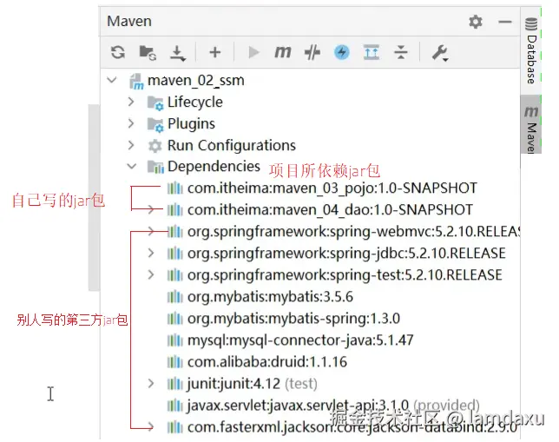Click the Dependencies folder icon
Viewport: 559px width, 442px height.
click(x=155, y=167)
